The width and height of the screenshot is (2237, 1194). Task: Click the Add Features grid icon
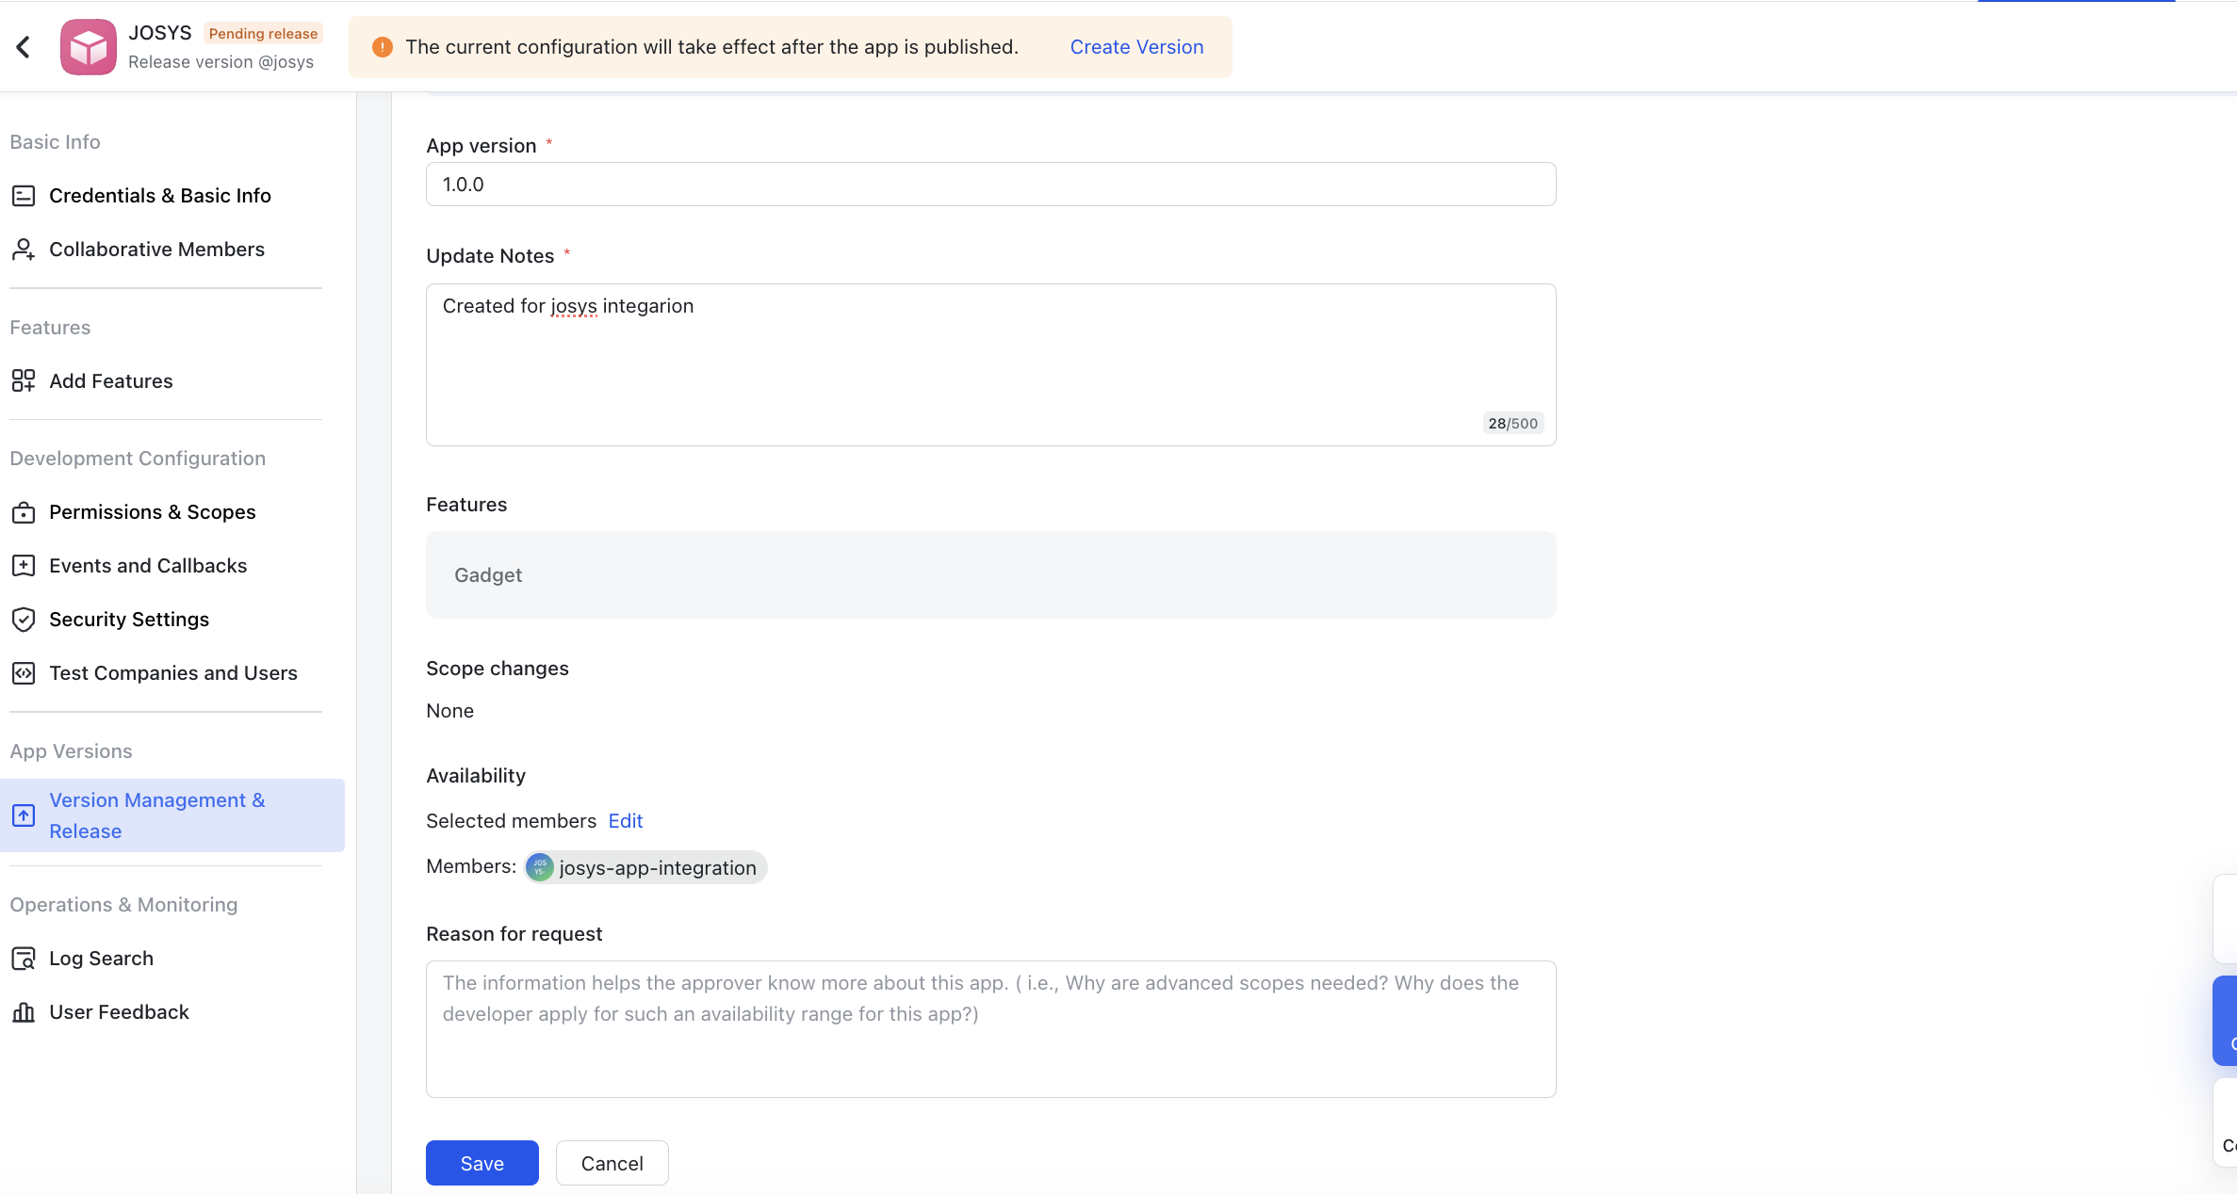coord(24,381)
